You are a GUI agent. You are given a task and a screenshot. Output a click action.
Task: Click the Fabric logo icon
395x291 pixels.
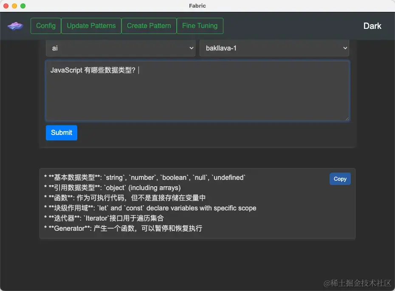(15, 25)
